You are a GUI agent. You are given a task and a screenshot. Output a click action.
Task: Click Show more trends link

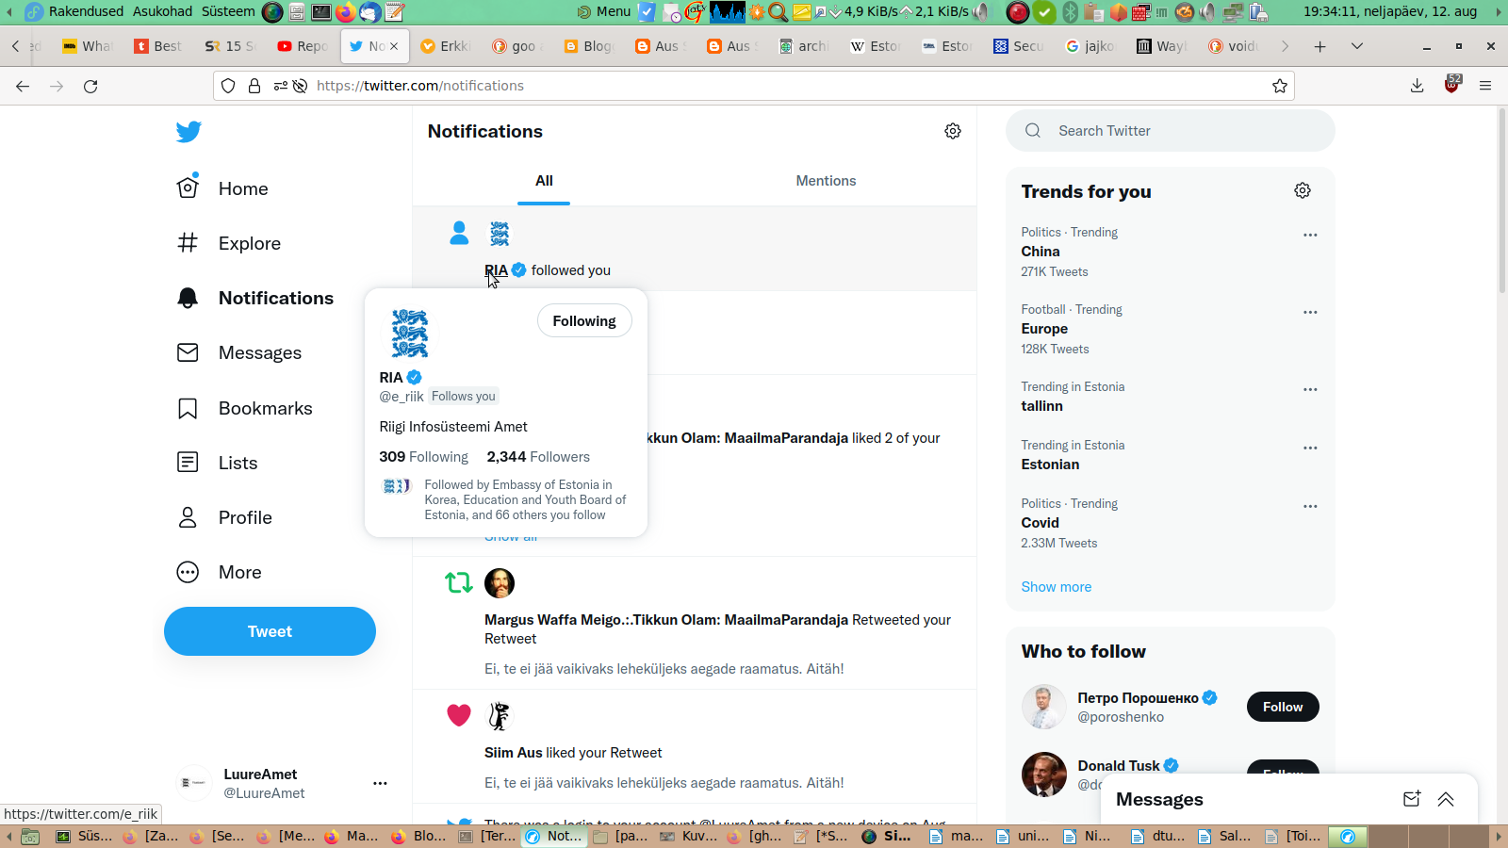pyautogui.click(x=1056, y=586)
